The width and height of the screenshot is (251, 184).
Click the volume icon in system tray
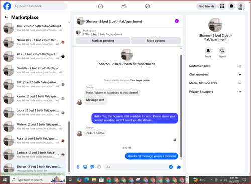(226, 180)
